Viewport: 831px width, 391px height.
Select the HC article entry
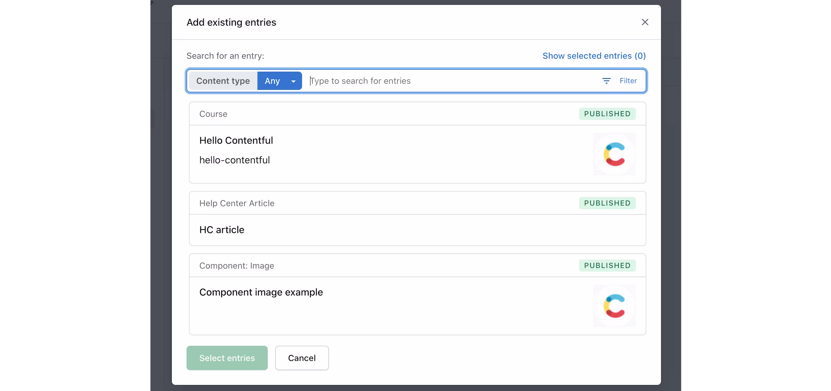tap(417, 219)
